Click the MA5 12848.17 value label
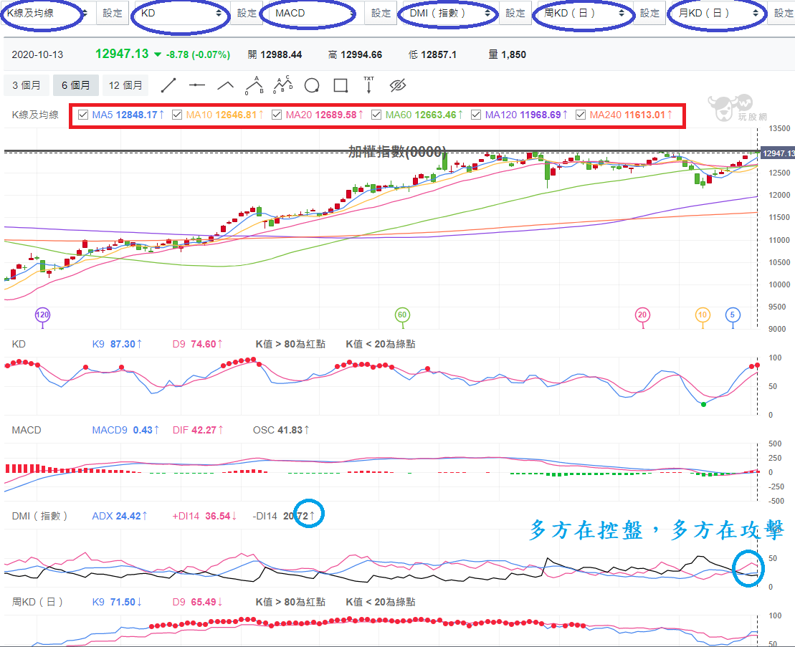Screen dimensions: 795x647 128,115
